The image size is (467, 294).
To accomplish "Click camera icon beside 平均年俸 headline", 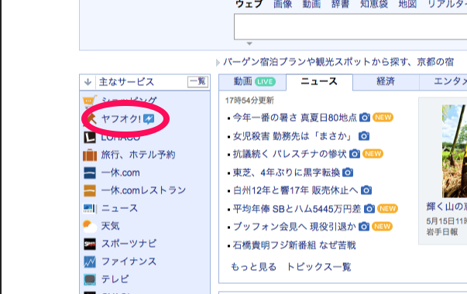I will (x=369, y=209).
